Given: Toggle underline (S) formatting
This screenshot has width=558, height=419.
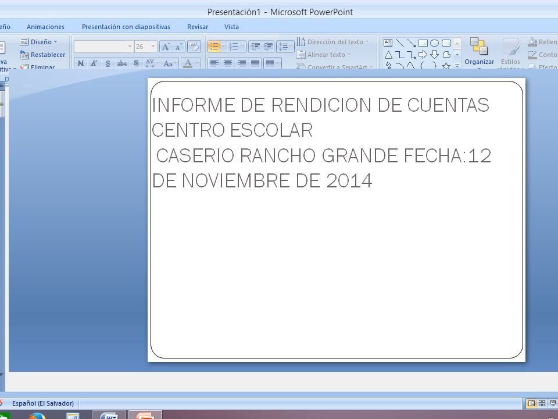Looking at the screenshot, I should tap(108, 63).
